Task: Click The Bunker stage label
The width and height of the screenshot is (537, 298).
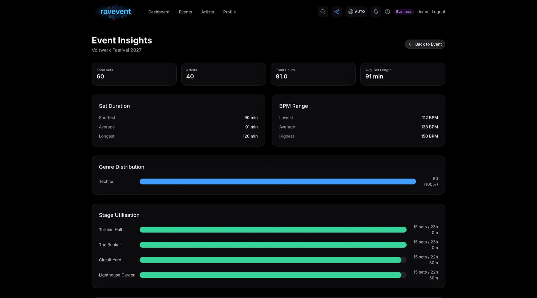Action: [110, 245]
